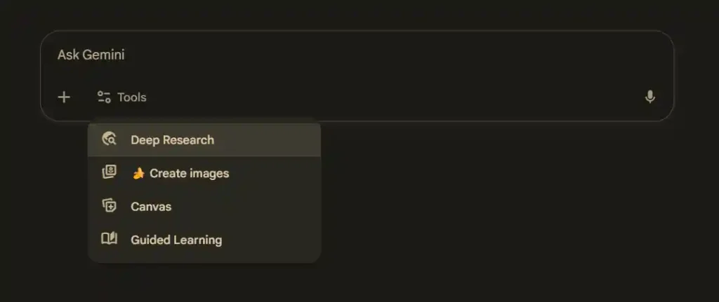Click the Guided Learning open-book icon

tap(109, 239)
